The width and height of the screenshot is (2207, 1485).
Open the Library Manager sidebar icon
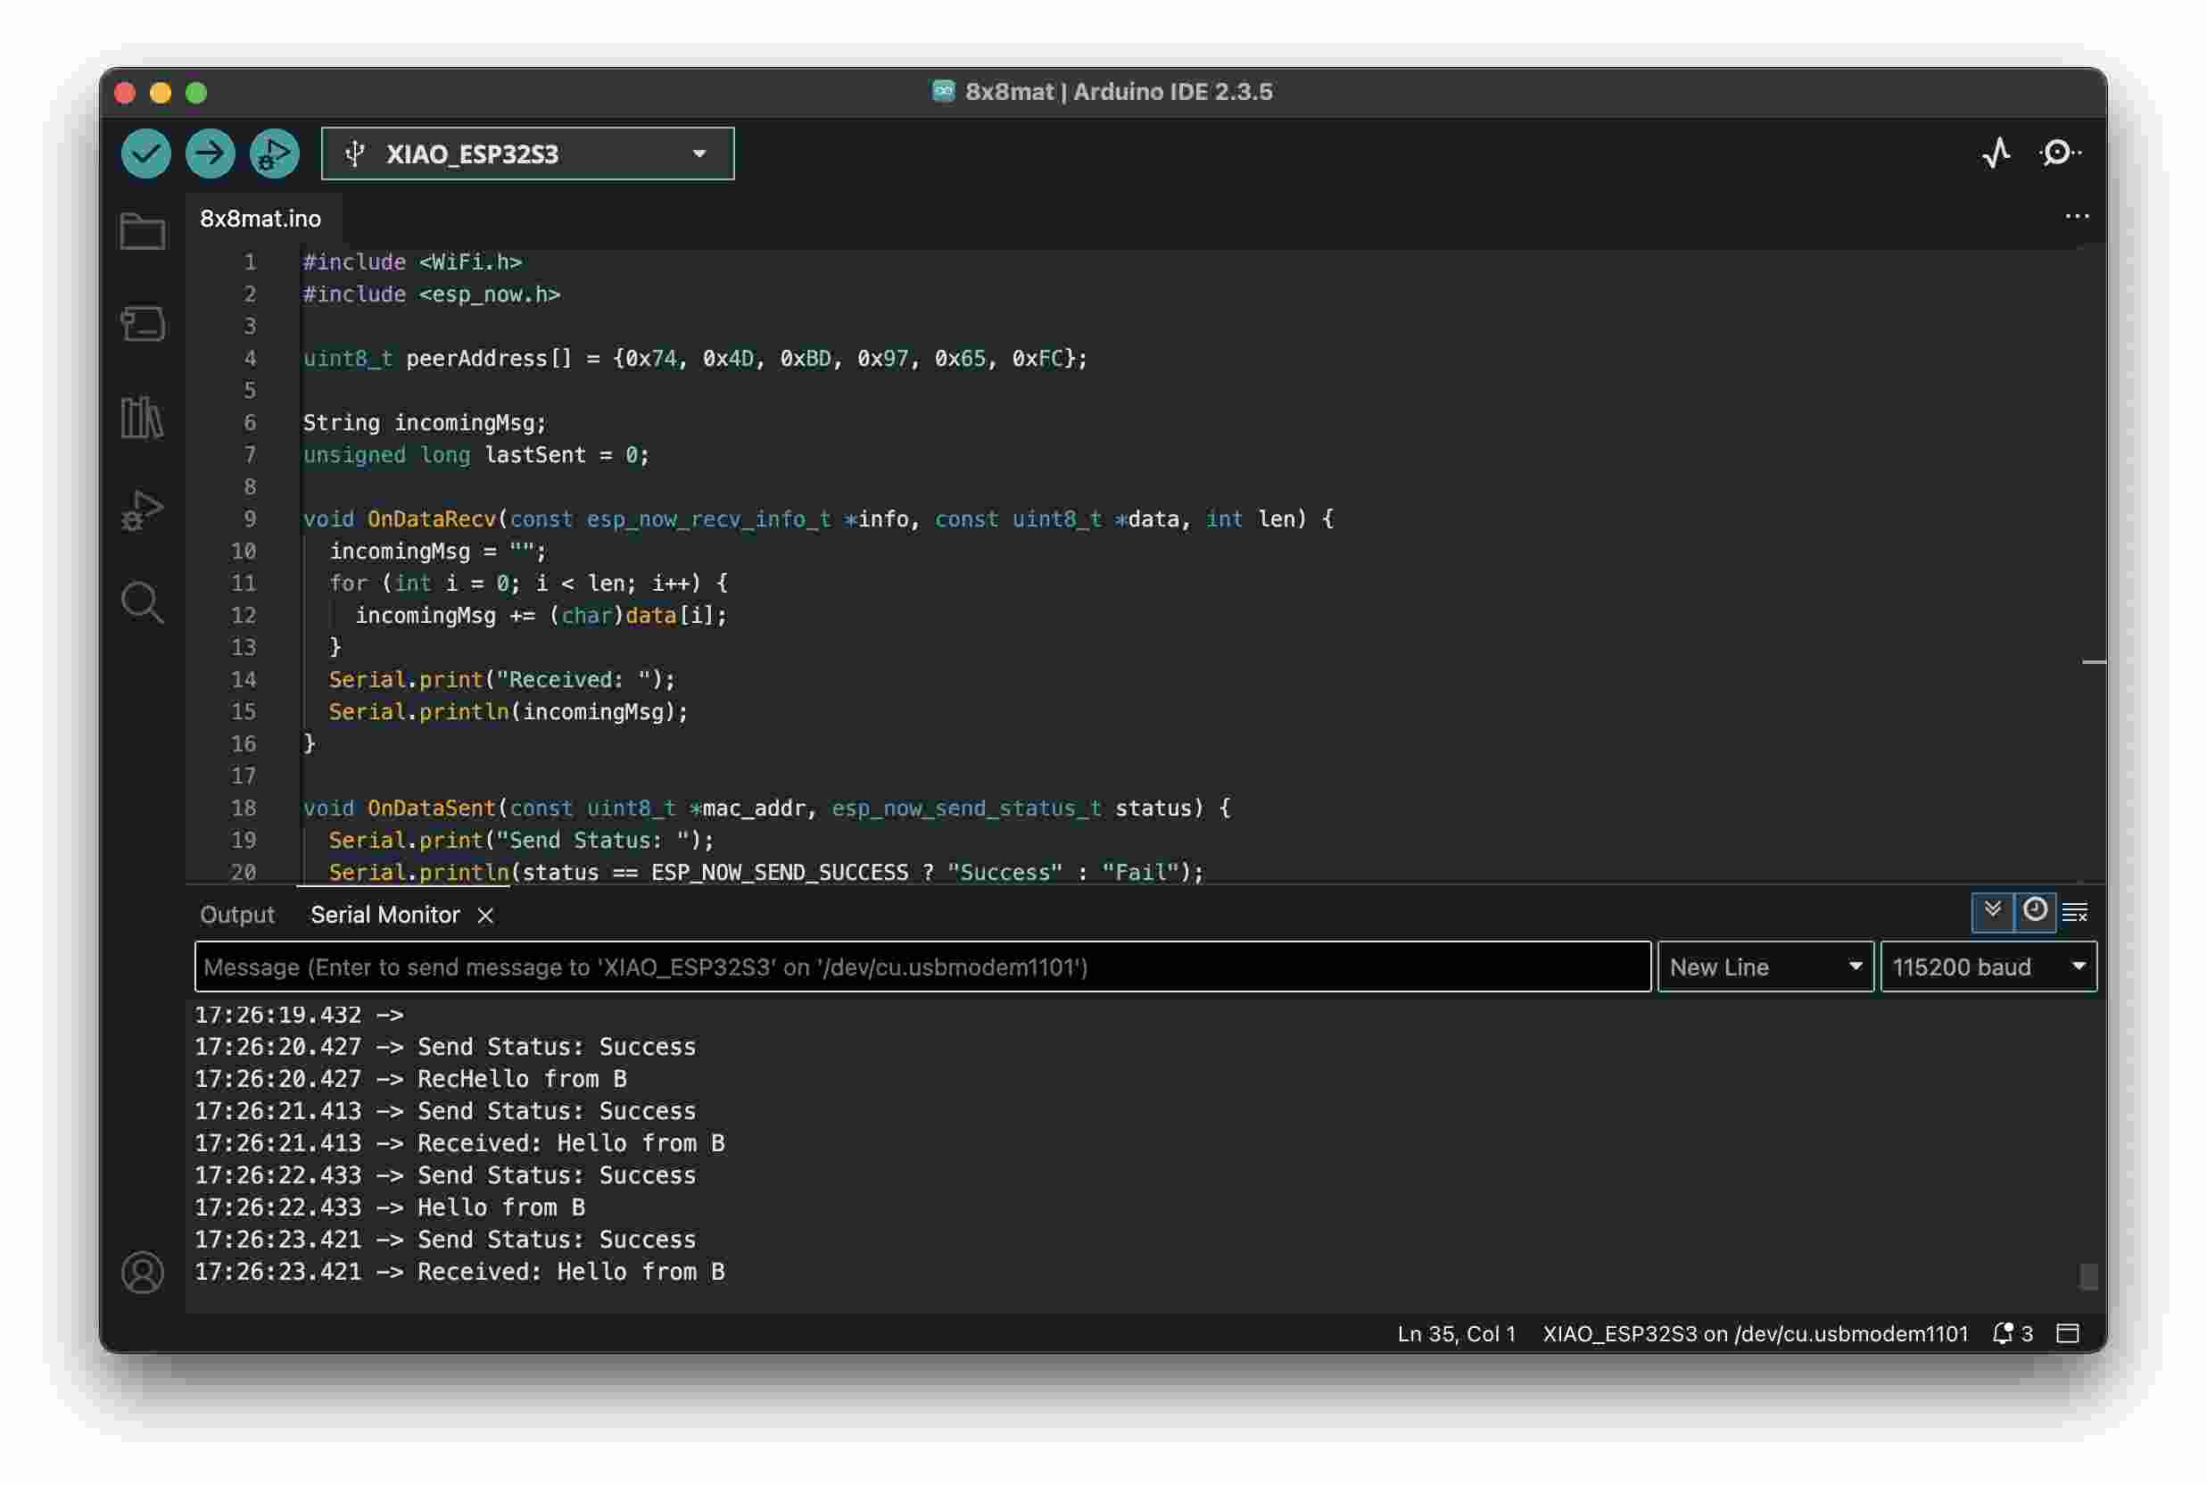[x=143, y=417]
